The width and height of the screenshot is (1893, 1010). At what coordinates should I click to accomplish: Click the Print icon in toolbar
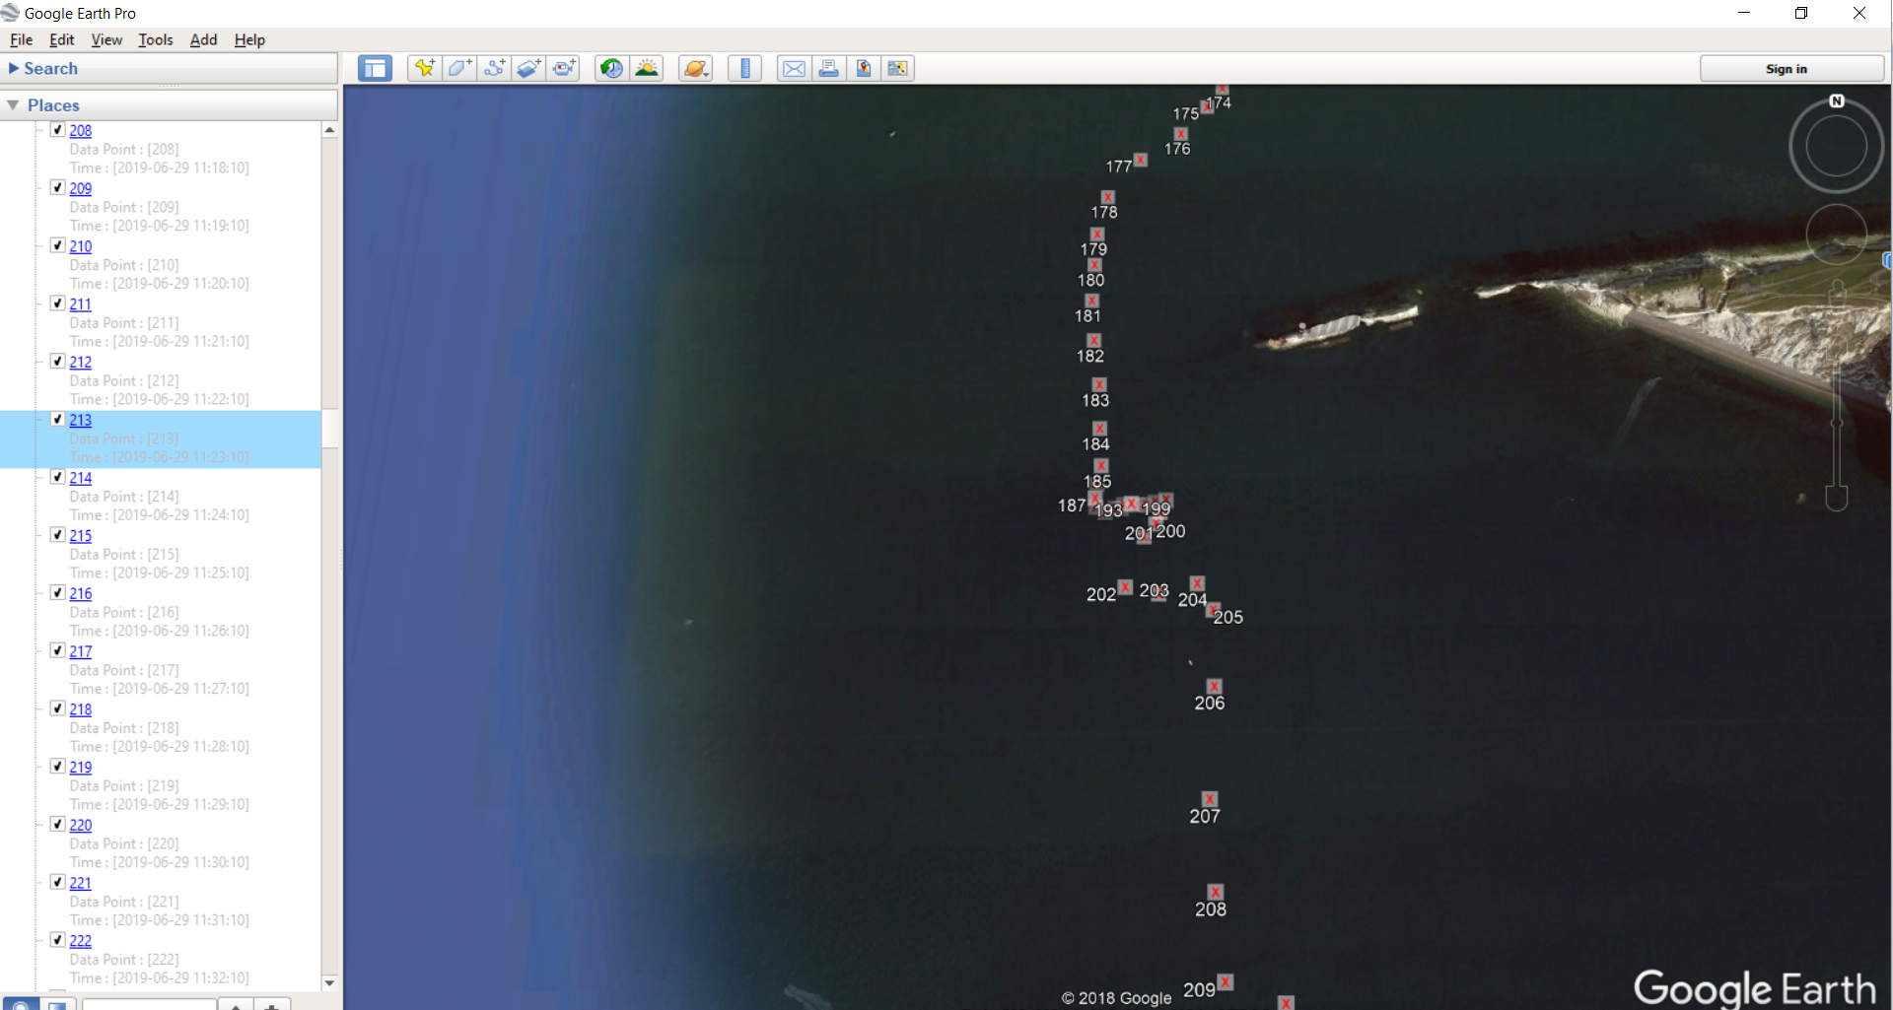tap(828, 69)
